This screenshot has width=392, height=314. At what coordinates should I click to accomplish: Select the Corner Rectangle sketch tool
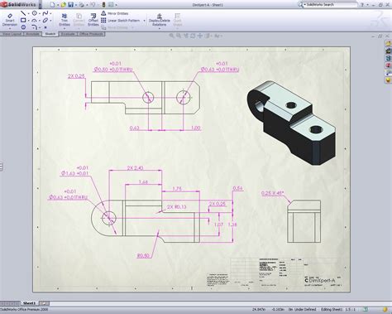pyautogui.click(x=23, y=21)
